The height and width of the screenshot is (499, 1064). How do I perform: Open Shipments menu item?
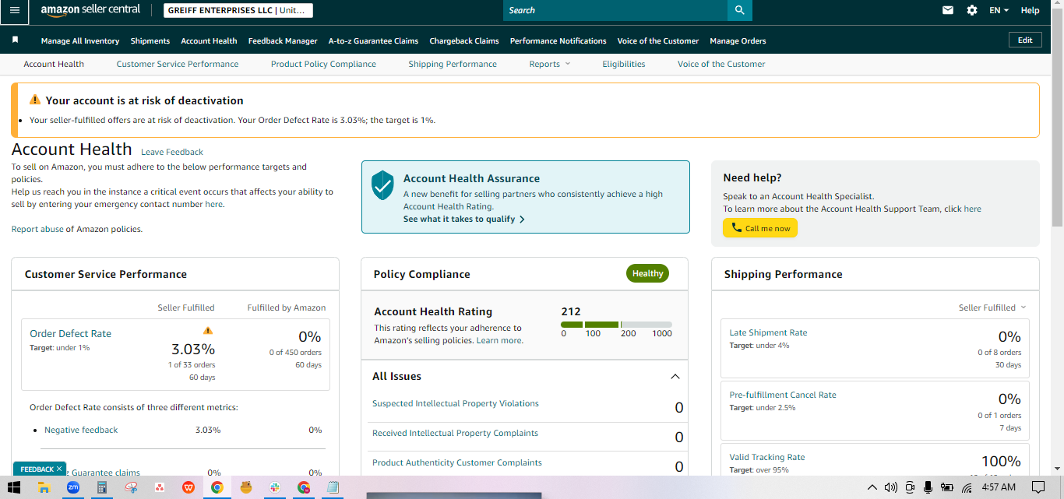[150, 40]
